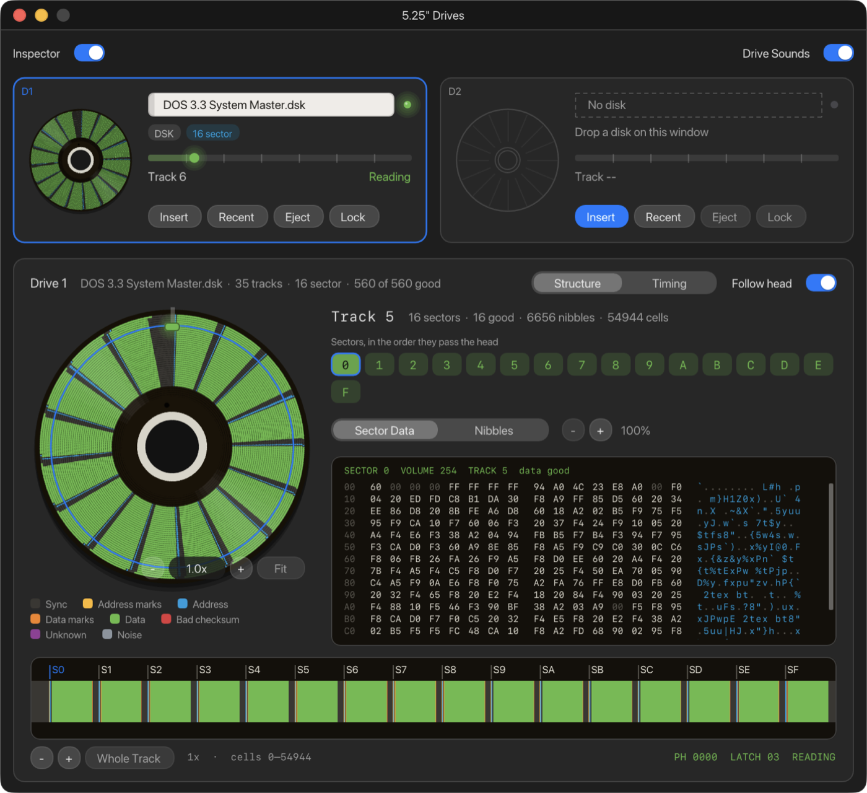Click the S0 marker on the track strip
Image resolution: width=867 pixels, height=793 pixels.
[58, 670]
